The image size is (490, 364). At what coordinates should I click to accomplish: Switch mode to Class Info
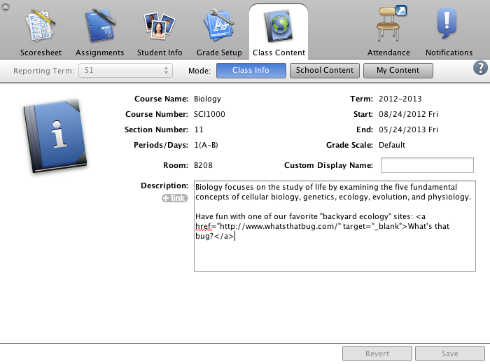point(251,70)
